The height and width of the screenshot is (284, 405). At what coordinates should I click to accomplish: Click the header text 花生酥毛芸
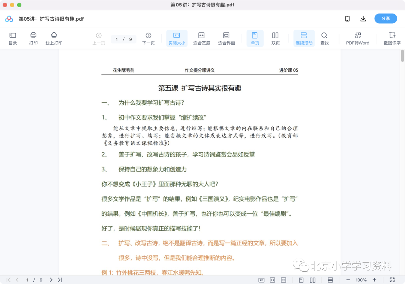(123, 70)
